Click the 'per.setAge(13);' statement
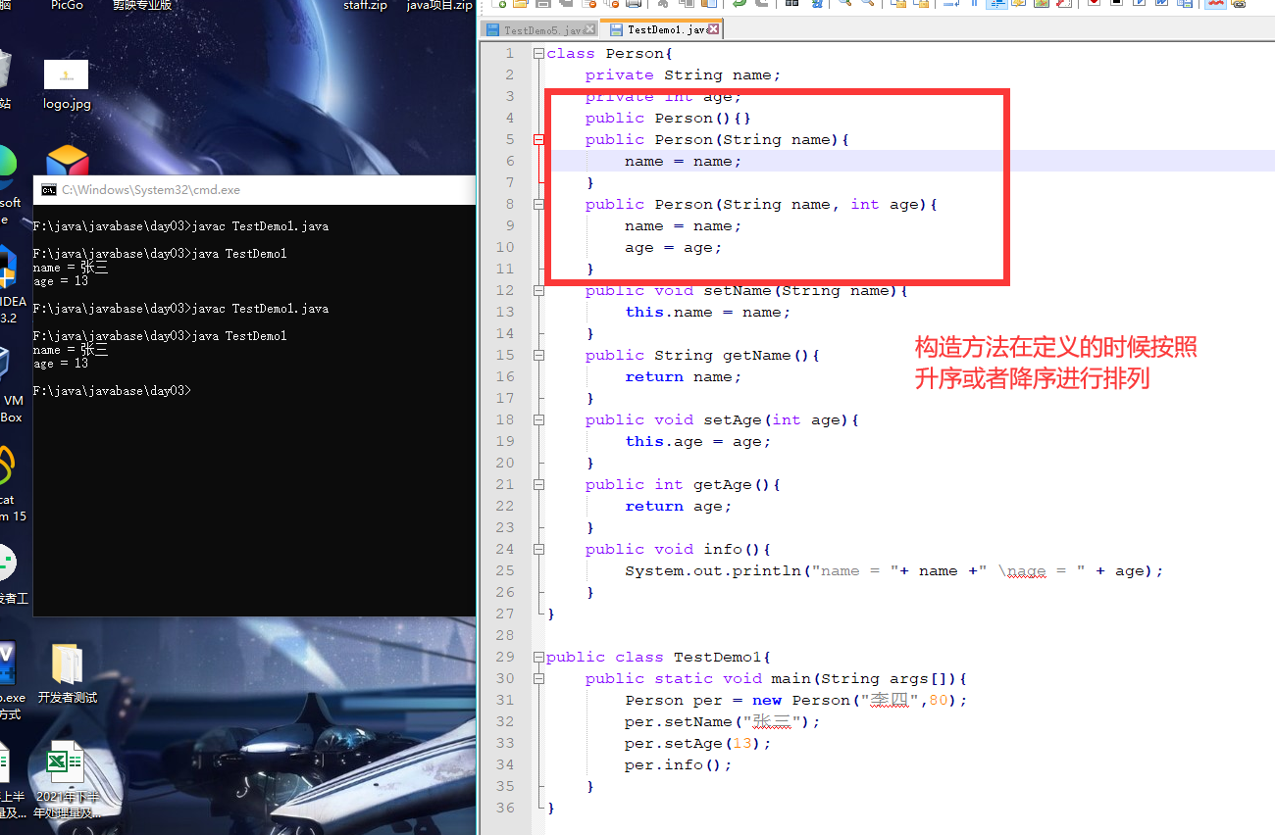Image resolution: width=1275 pixels, height=835 pixels. pos(697,743)
